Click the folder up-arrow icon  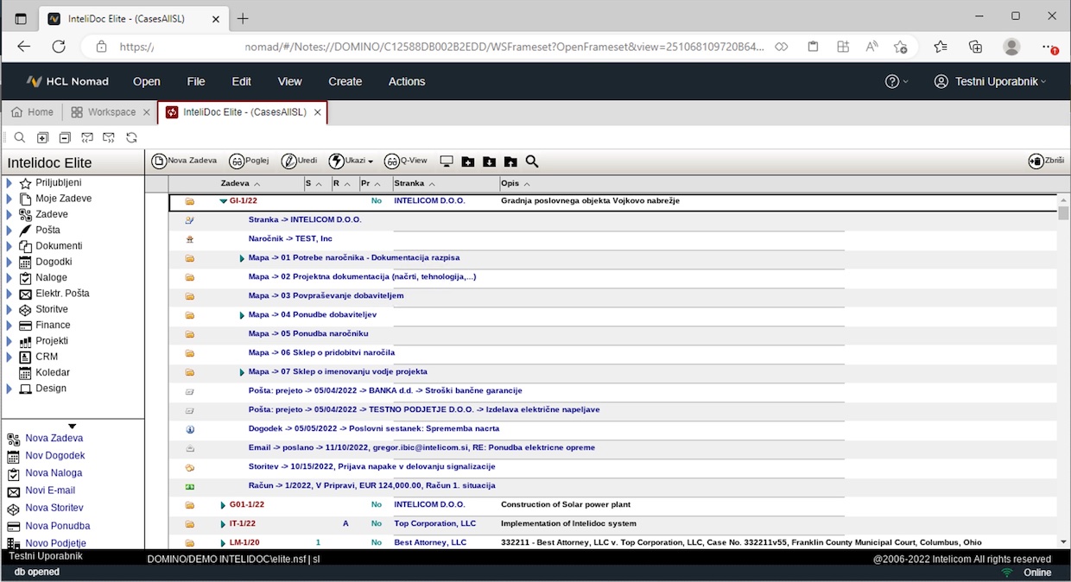point(510,161)
